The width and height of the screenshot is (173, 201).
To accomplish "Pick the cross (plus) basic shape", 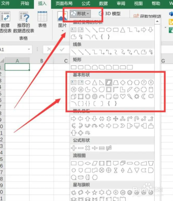I will coord(137,90).
